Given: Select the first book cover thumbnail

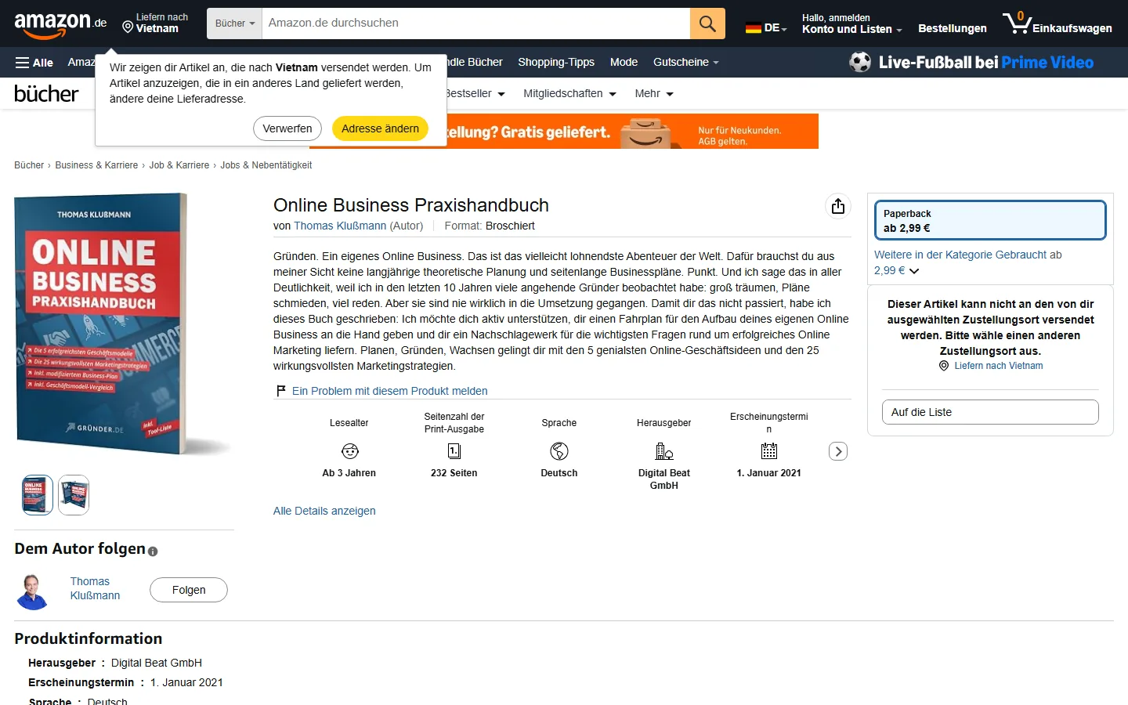Looking at the screenshot, I should point(38,495).
